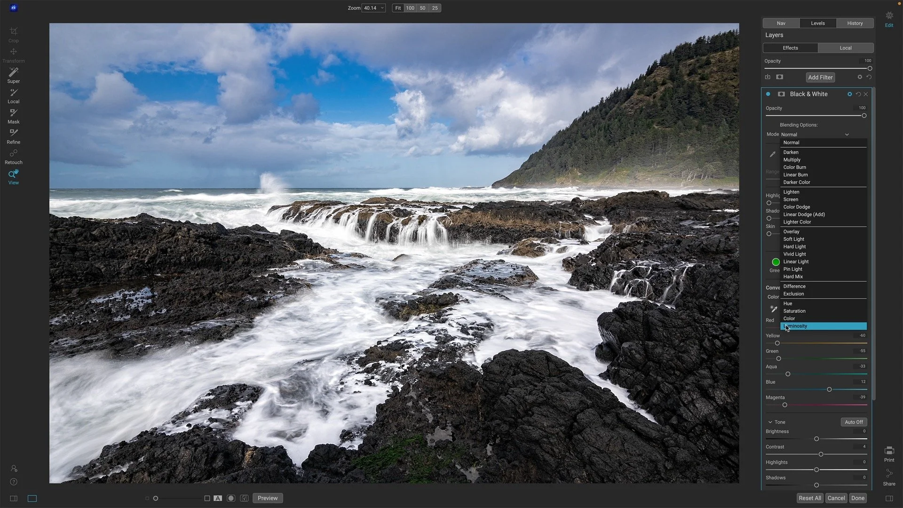Select the Transform tool
Screen dimensions: 903x508
point(13,54)
